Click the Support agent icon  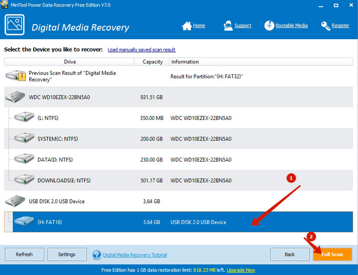coord(228,26)
